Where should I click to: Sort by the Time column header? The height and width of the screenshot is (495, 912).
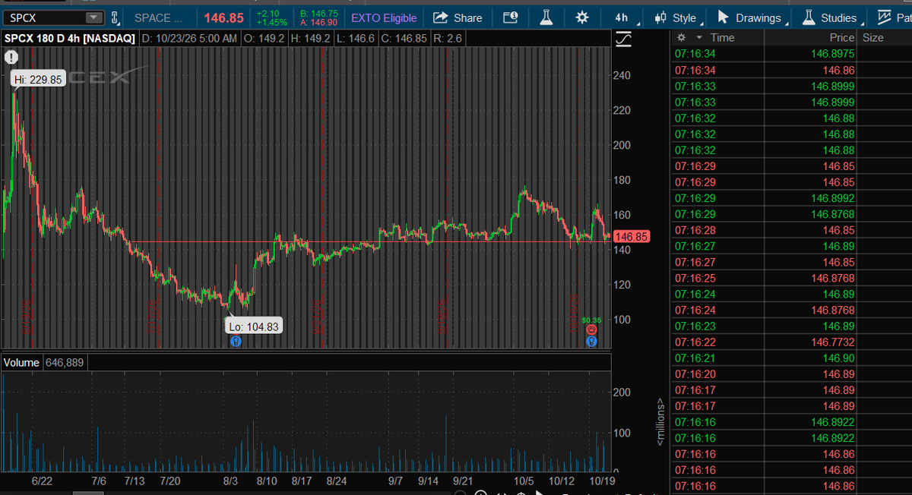(x=722, y=37)
